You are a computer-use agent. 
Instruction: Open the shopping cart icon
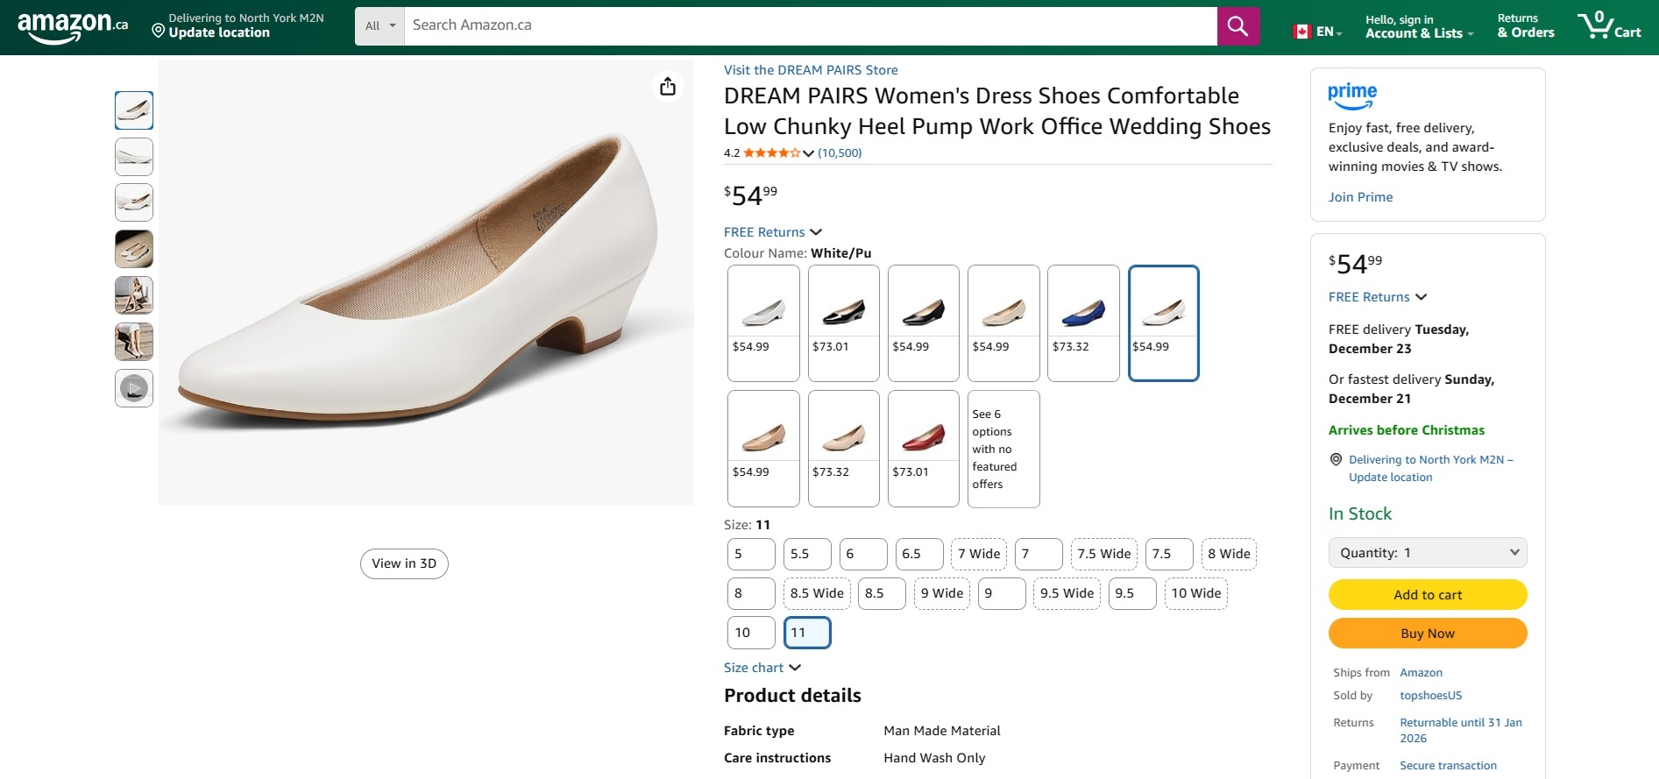pos(1608,25)
